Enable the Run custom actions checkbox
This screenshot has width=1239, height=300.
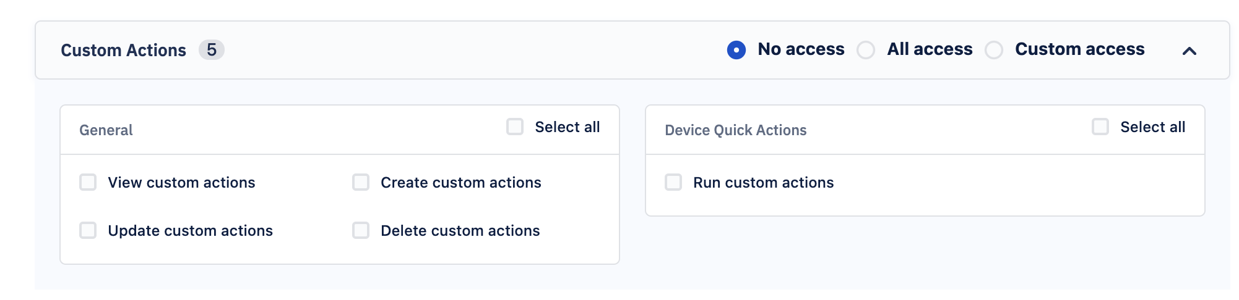pyautogui.click(x=673, y=182)
